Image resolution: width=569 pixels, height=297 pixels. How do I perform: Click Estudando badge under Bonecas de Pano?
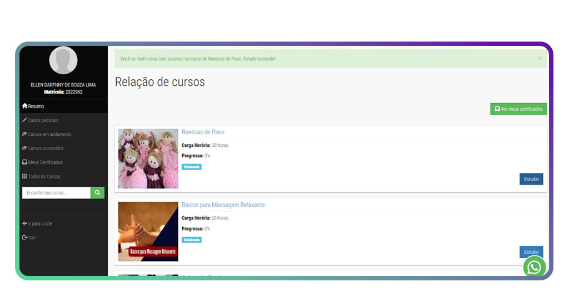point(192,167)
